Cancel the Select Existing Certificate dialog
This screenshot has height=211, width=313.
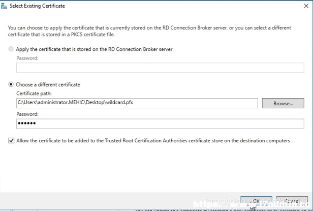point(292,201)
